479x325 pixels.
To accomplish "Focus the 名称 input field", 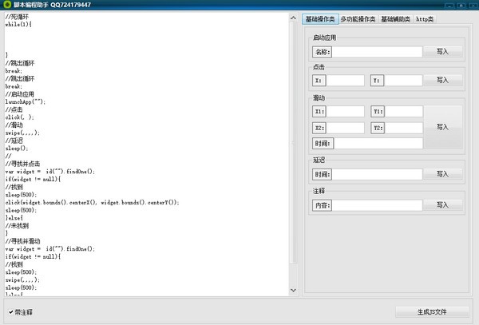I will click(377, 52).
